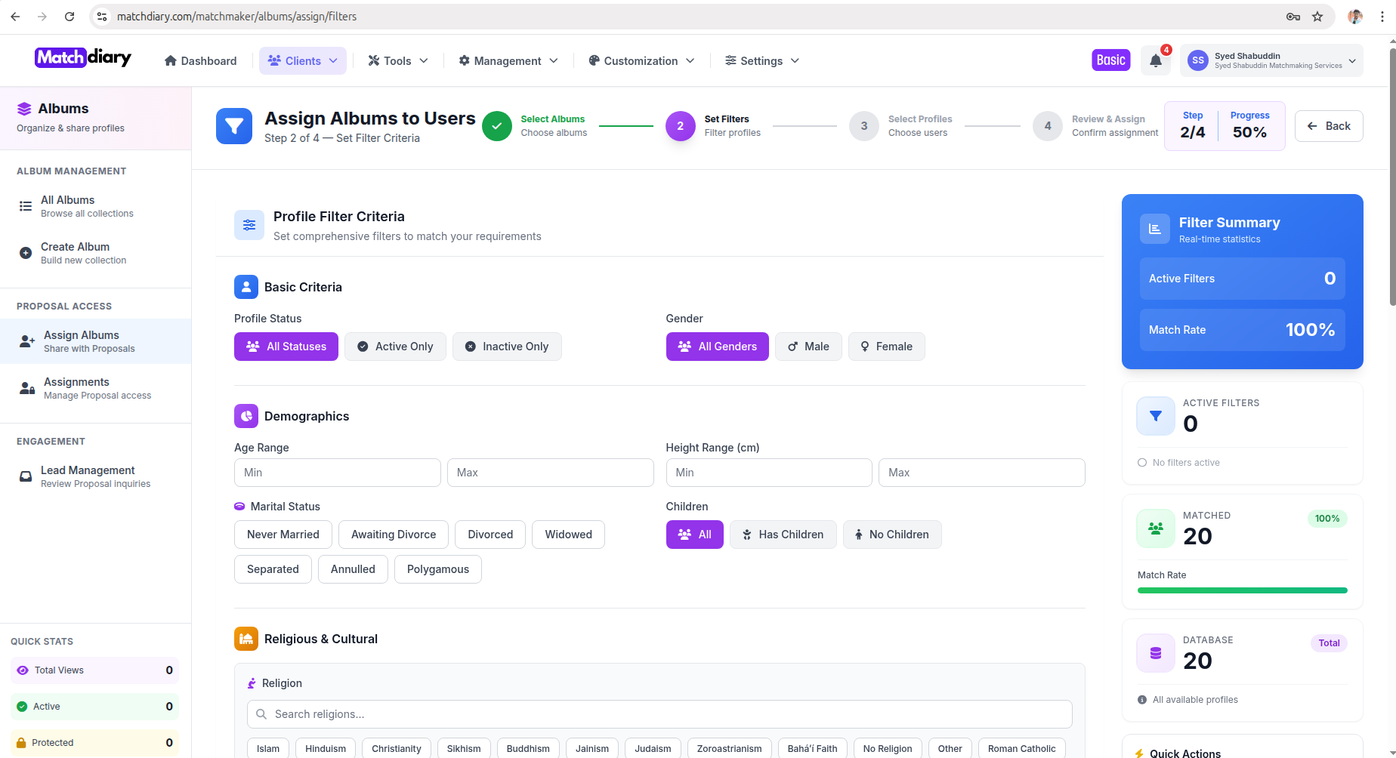Click the green Match Rate progress bar
The height and width of the screenshot is (758, 1396).
click(1242, 590)
